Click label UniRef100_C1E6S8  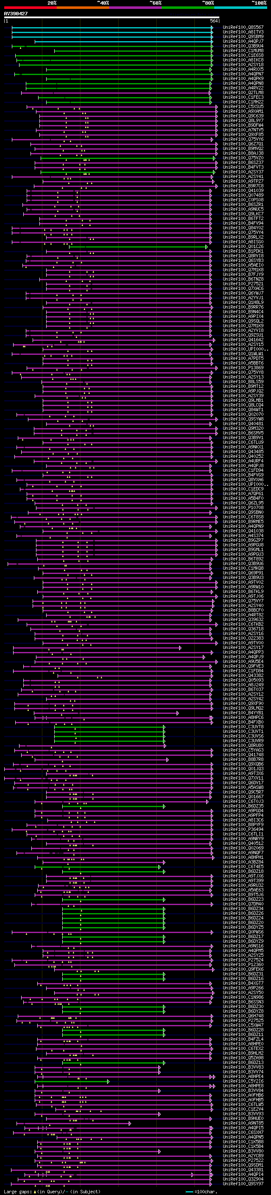coord(243,55)
